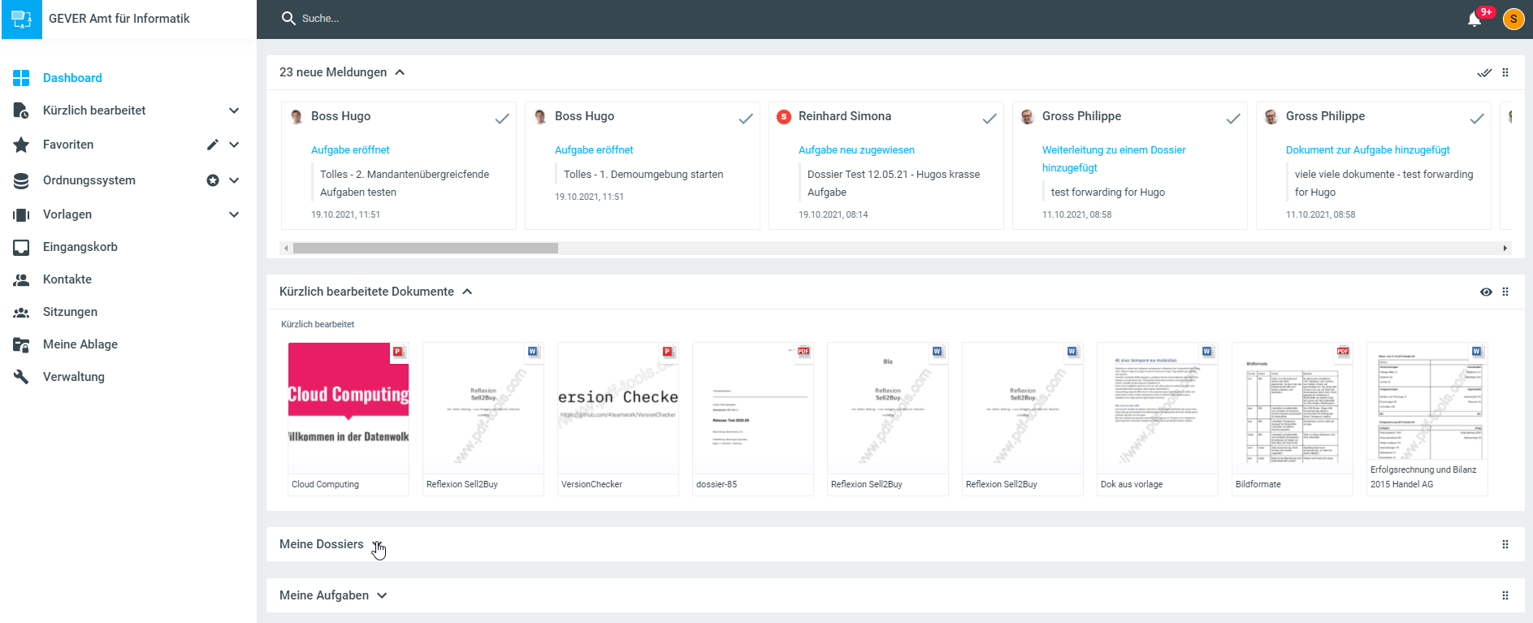Click the star badge icon beside Ordnungssystem
The height and width of the screenshot is (623, 1533).
coord(213,180)
